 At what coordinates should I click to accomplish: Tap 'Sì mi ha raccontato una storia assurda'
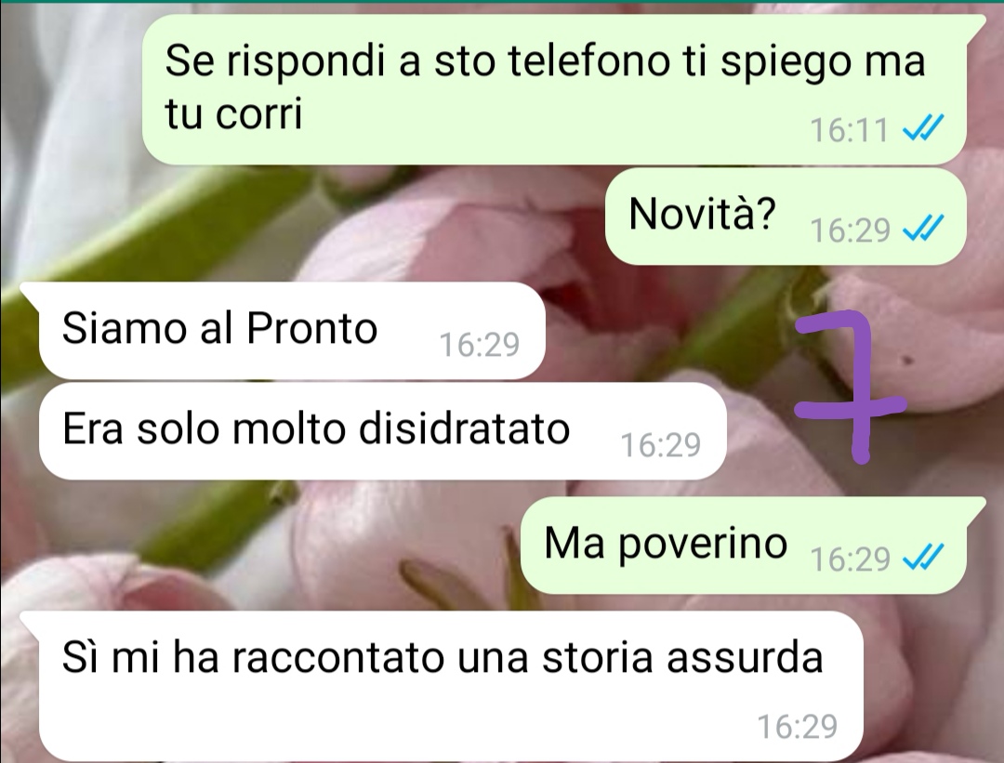pyautogui.click(x=442, y=684)
